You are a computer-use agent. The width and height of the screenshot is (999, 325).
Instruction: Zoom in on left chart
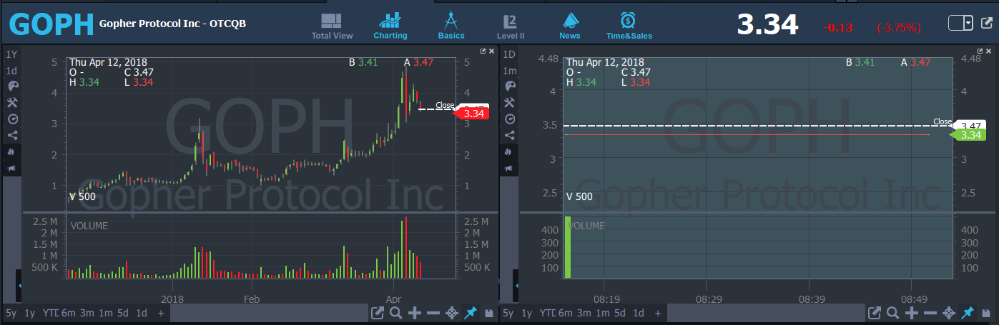pyautogui.click(x=414, y=313)
